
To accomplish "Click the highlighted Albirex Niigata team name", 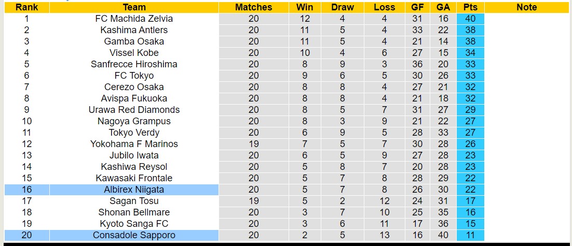I will [134, 190].
